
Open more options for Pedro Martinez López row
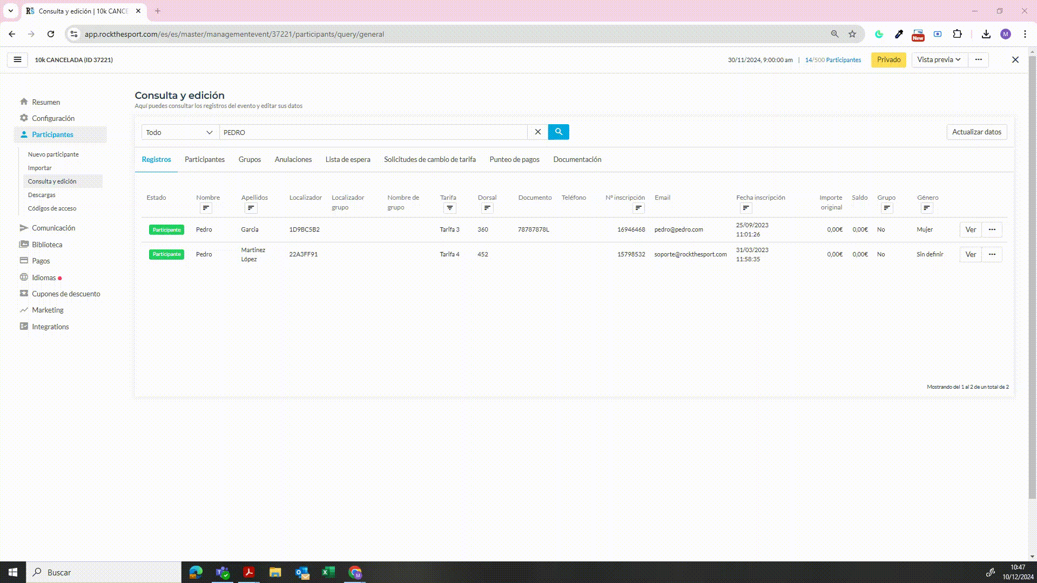(992, 254)
